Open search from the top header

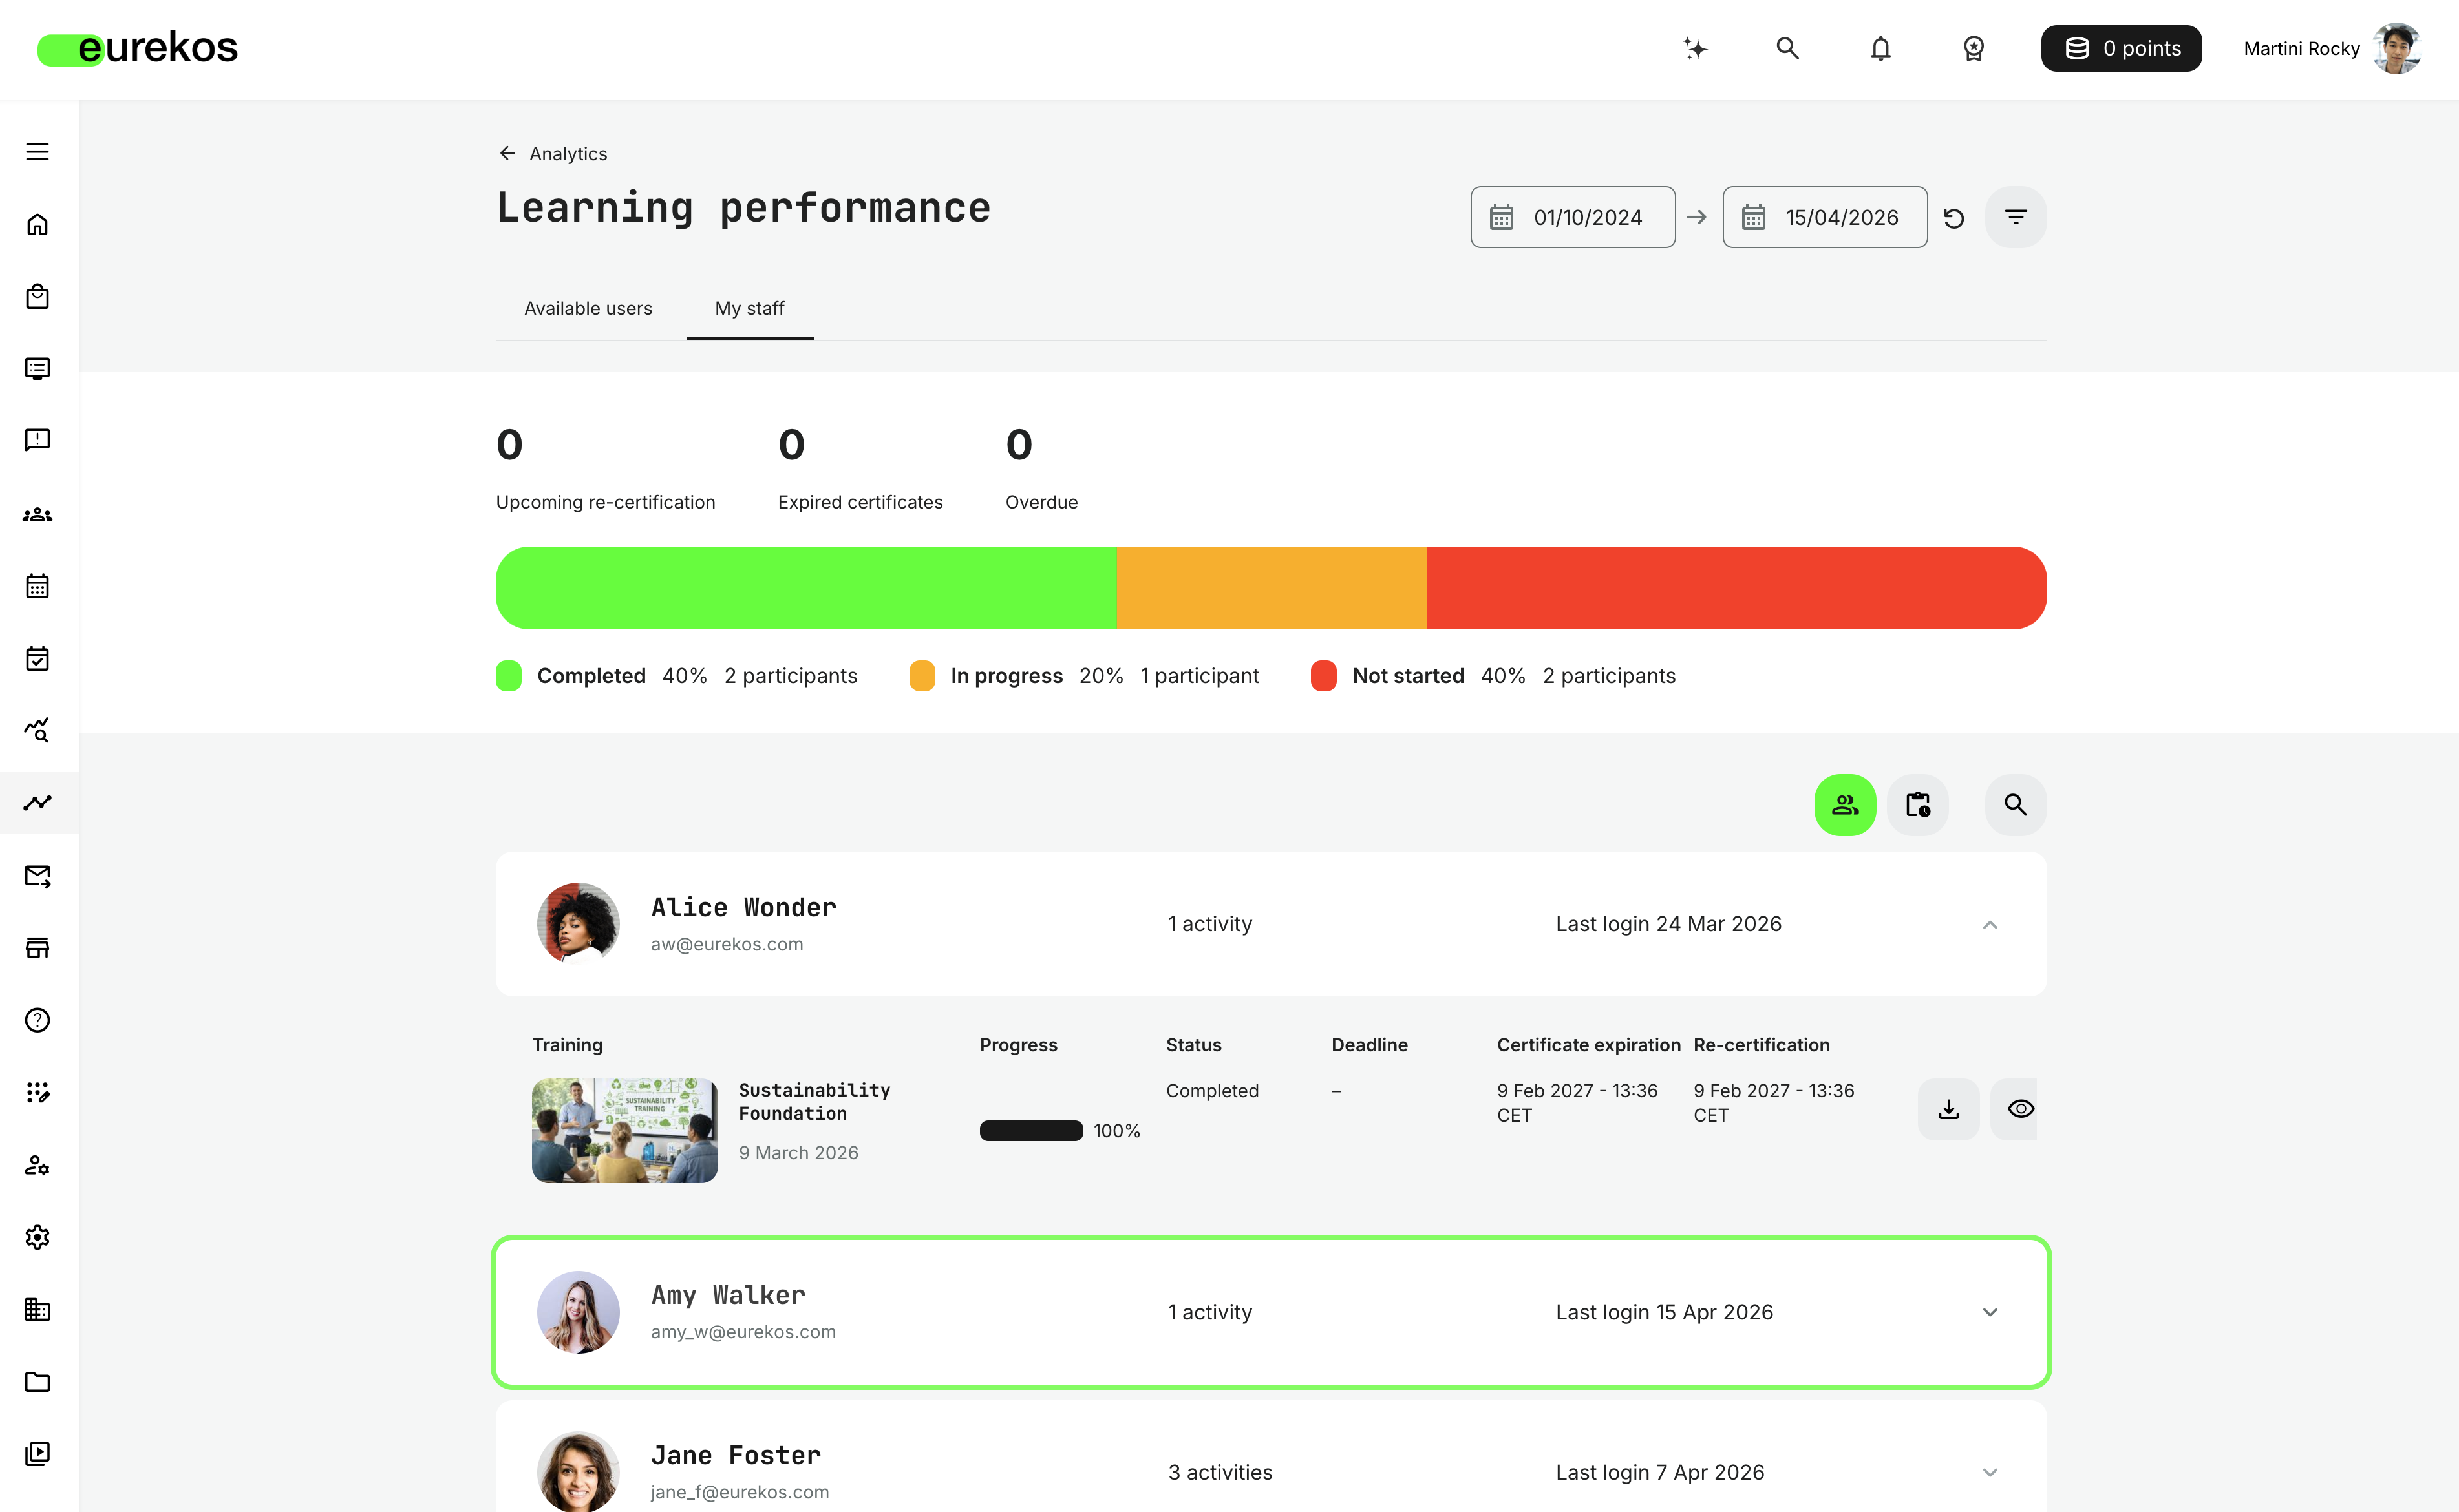point(1788,48)
